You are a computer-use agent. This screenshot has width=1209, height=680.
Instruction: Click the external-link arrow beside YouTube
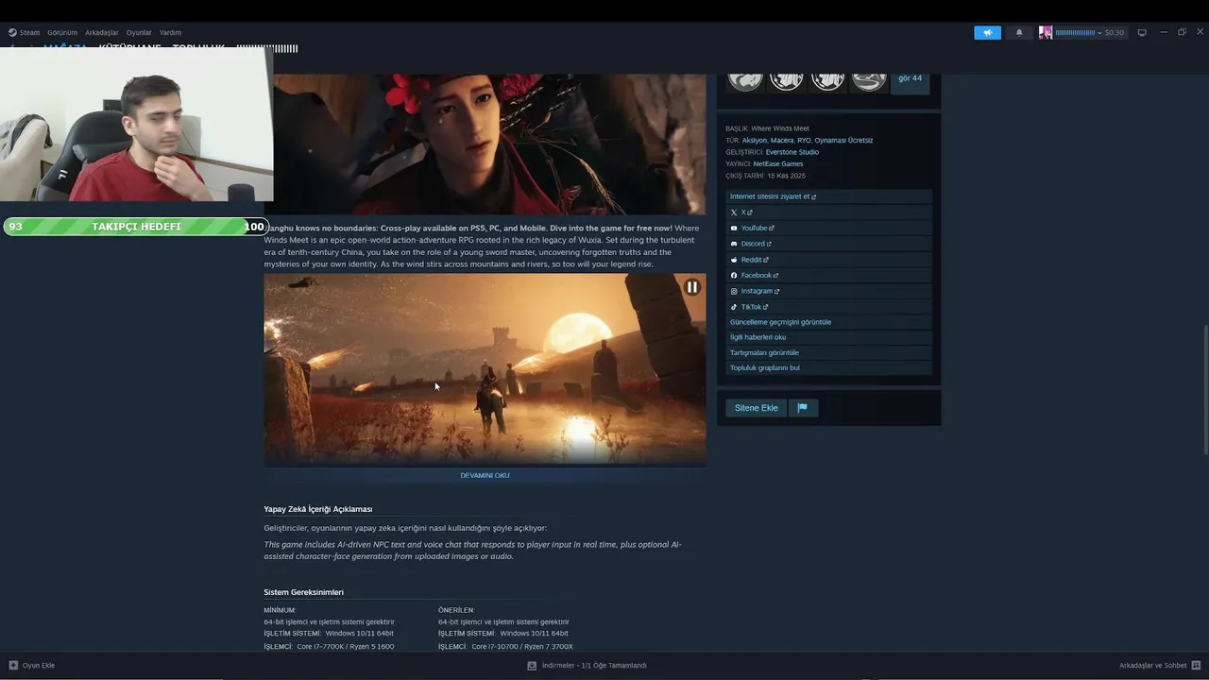point(772,229)
